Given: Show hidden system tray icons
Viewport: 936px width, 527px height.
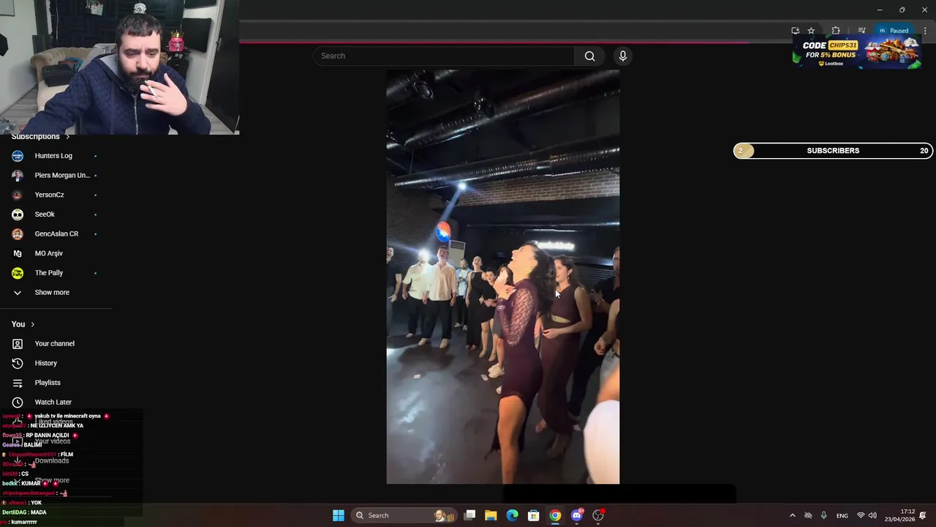Looking at the screenshot, I should tap(792, 515).
